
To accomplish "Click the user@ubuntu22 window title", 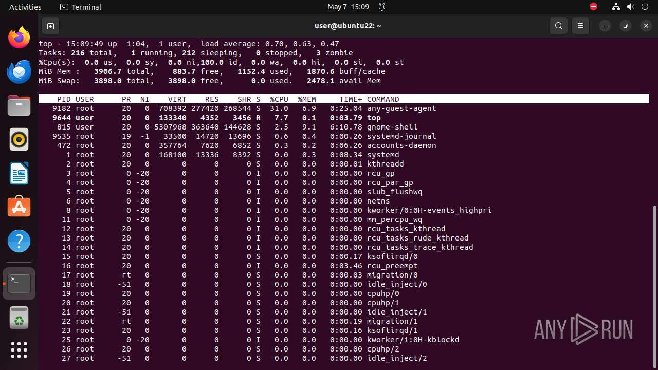I will (x=348, y=26).
